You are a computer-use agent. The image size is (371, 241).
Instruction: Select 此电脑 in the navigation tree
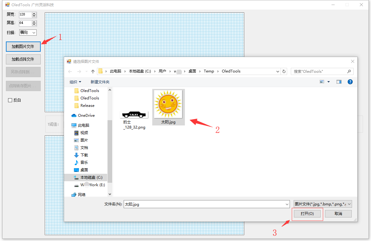[80, 125]
